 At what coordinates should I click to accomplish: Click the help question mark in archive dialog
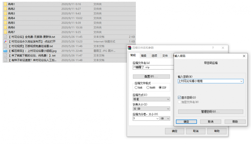pos(213,48)
